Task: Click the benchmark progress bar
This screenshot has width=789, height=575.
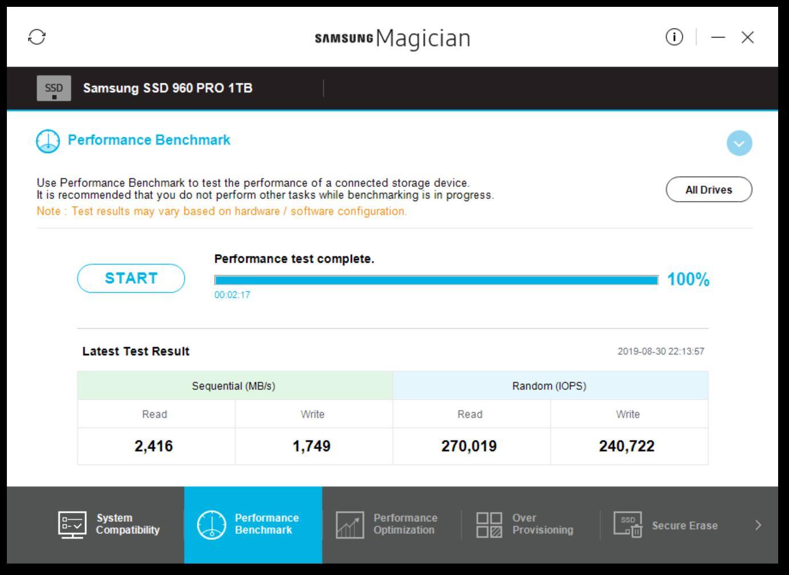Action: pos(436,280)
